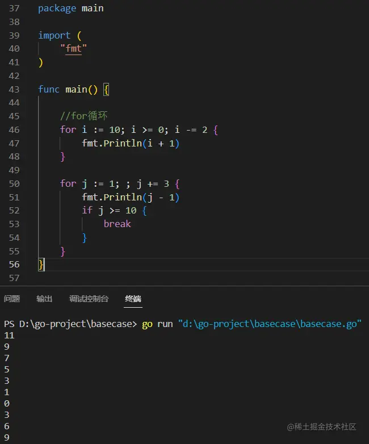Click the terminal output line "6"
369x444 pixels.
(7, 426)
